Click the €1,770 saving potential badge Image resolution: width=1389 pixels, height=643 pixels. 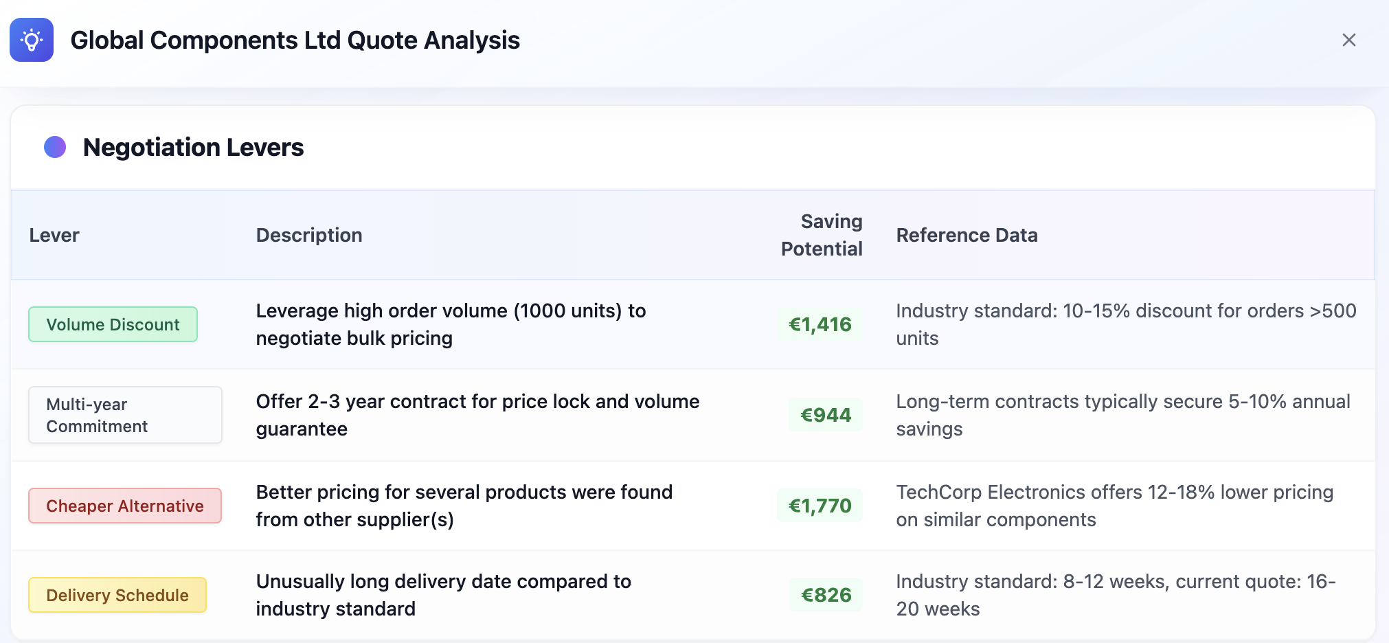(820, 506)
